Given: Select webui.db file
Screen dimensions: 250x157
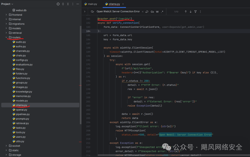Looking at the screenshot, I should 19,10.
